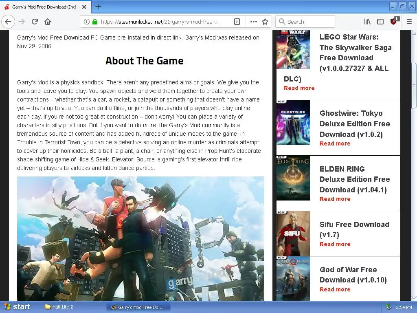Viewport: 417px width, 313px height.
Task: Click the forward navigation arrow
Action: [22, 22]
